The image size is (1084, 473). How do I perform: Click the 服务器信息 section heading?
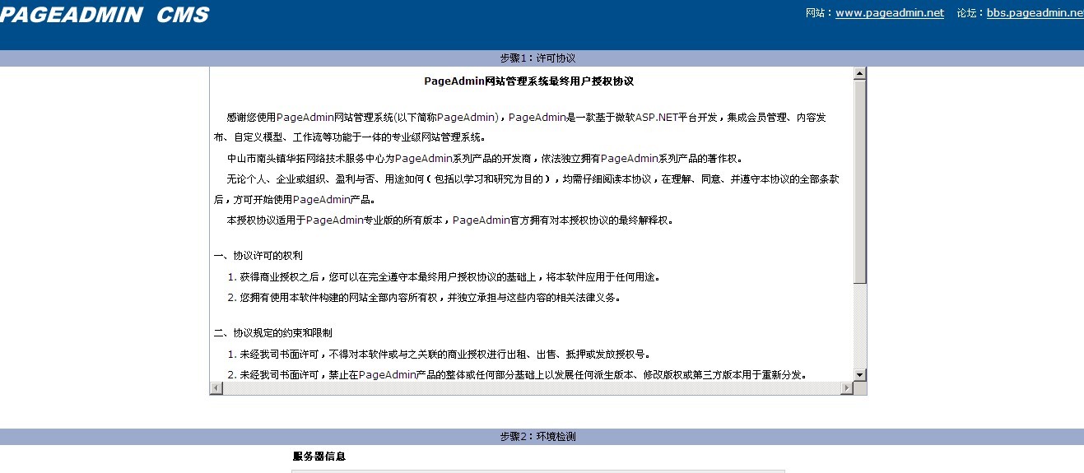pyautogui.click(x=319, y=456)
